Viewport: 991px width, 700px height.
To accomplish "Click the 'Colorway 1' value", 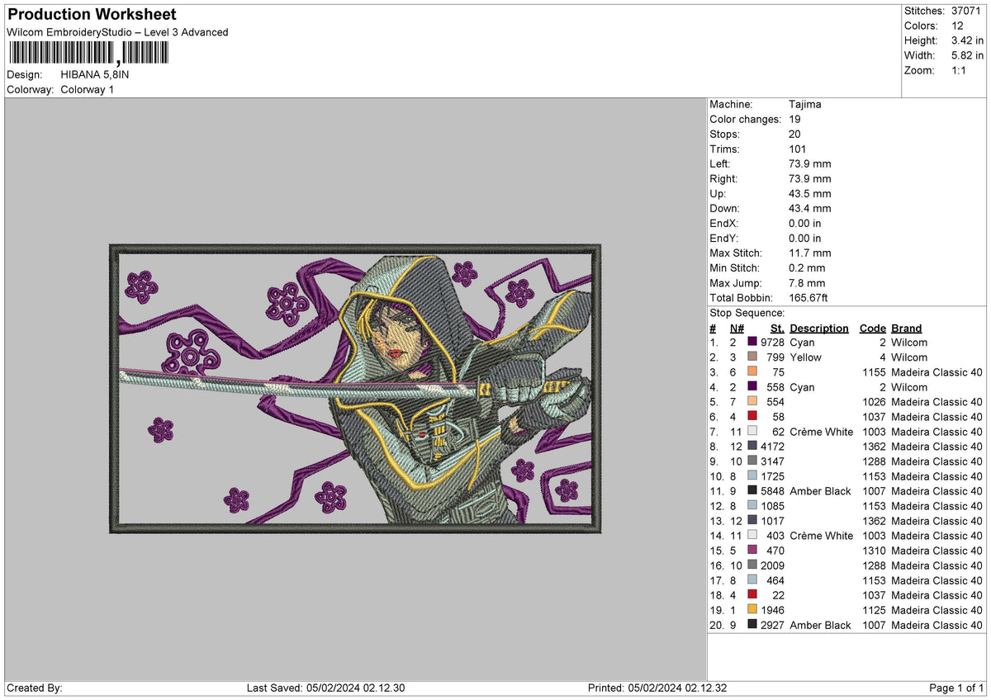I will (x=88, y=89).
